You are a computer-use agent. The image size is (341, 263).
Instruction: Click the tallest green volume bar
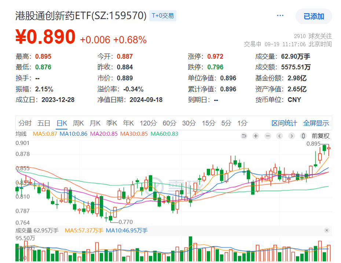coord(191,249)
